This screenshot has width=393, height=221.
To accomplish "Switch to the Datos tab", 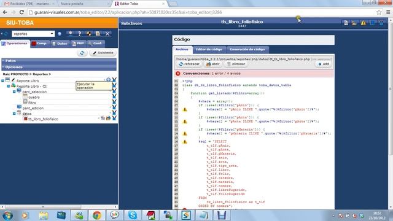I will tap(60, 44).
